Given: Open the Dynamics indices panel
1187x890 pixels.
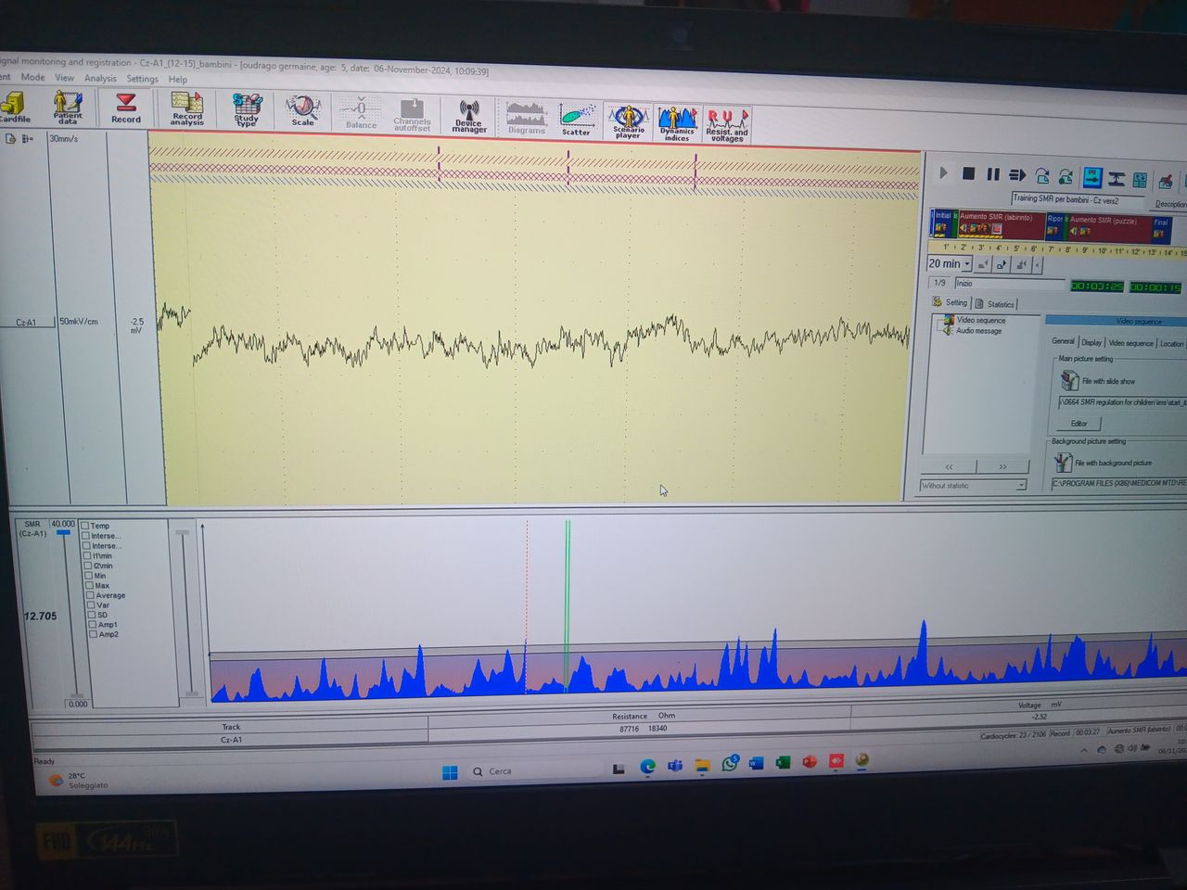Looking at the screenshot, I should click(677, 122).
